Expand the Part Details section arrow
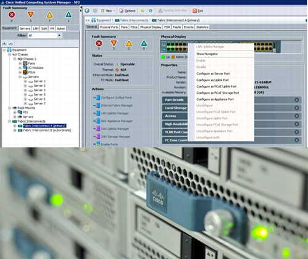Screen dimensions: 308x259 pos(296,100)
